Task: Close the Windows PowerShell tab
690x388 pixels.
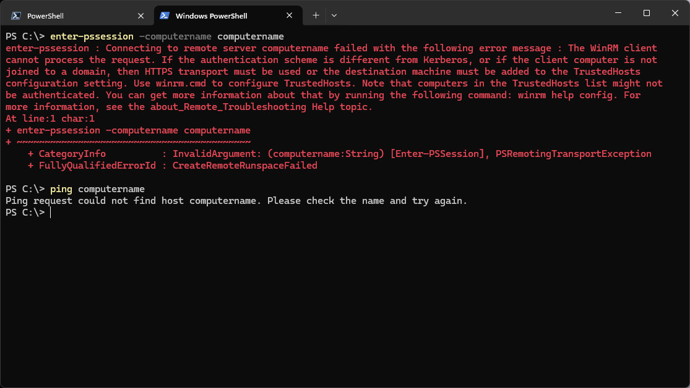Action: (289, 15)
